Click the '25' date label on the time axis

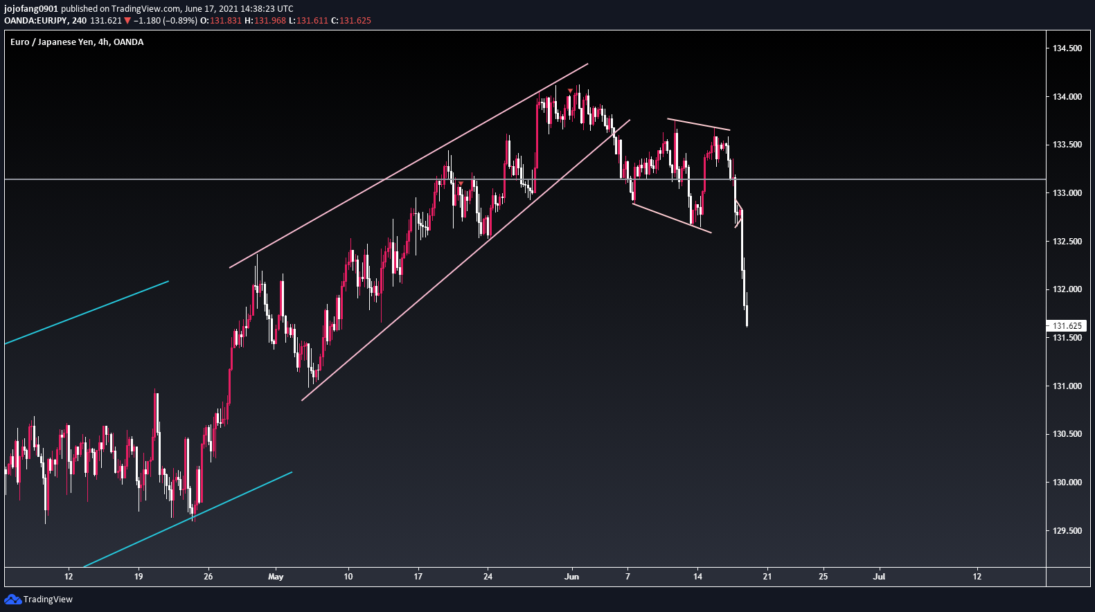[x=824, y=577]
